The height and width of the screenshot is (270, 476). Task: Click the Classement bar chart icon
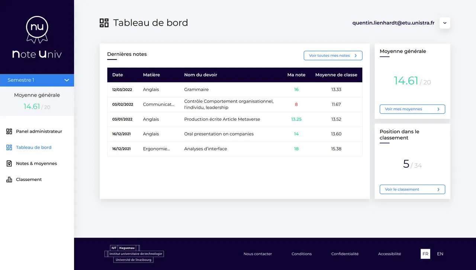(x=9, y=179)
